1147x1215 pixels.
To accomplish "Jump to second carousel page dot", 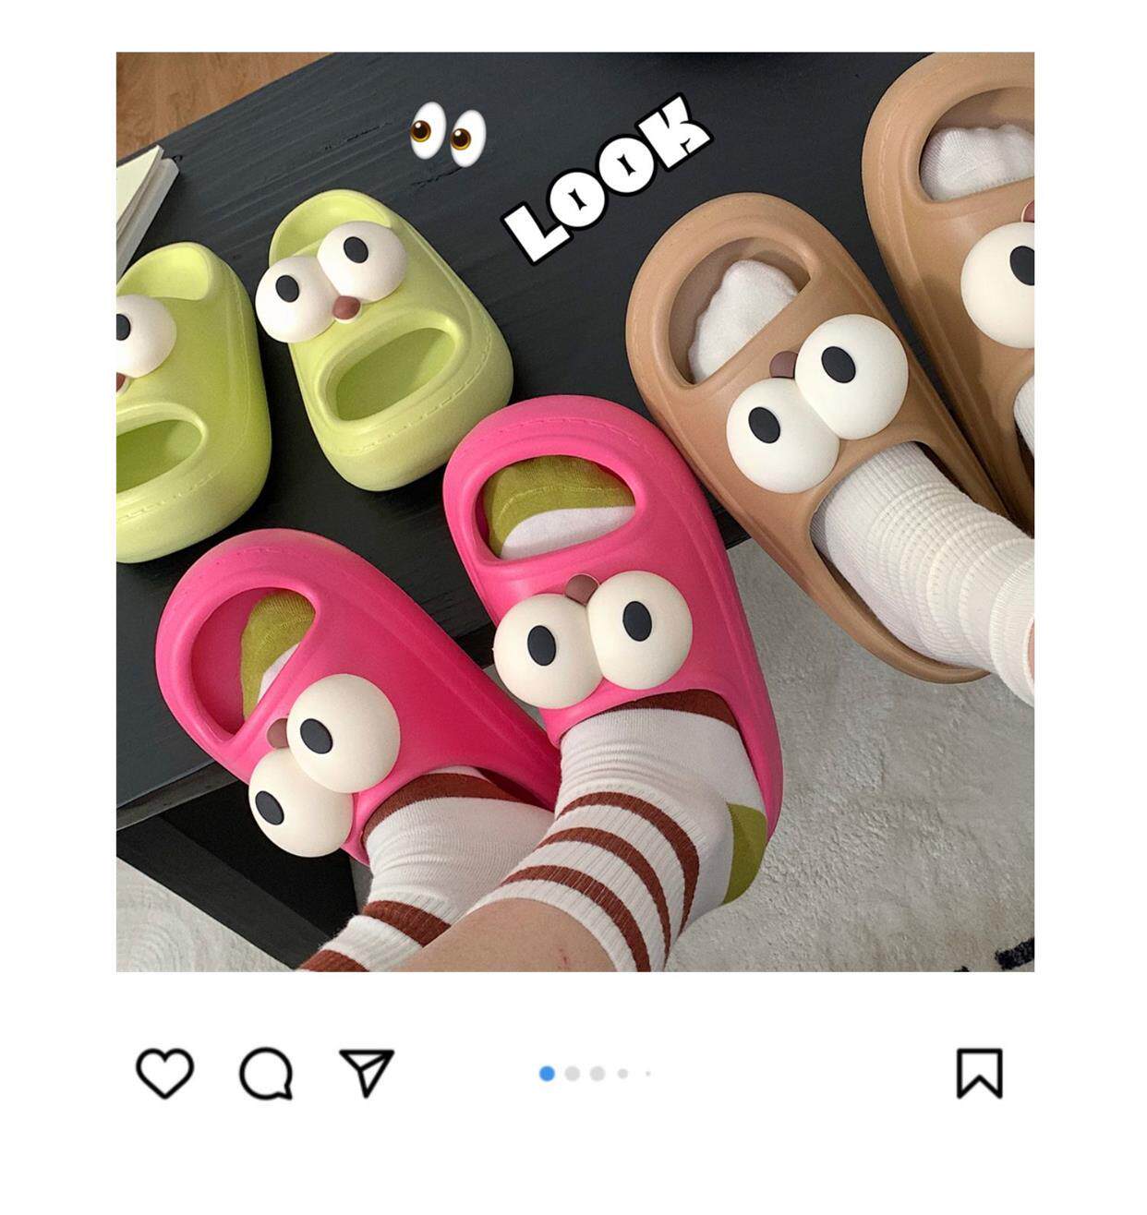I will tap(573, 1073).
